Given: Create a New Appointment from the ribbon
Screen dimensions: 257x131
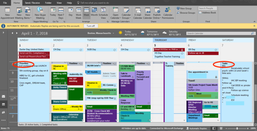Looking at the screenshot, I should [7, 13].
